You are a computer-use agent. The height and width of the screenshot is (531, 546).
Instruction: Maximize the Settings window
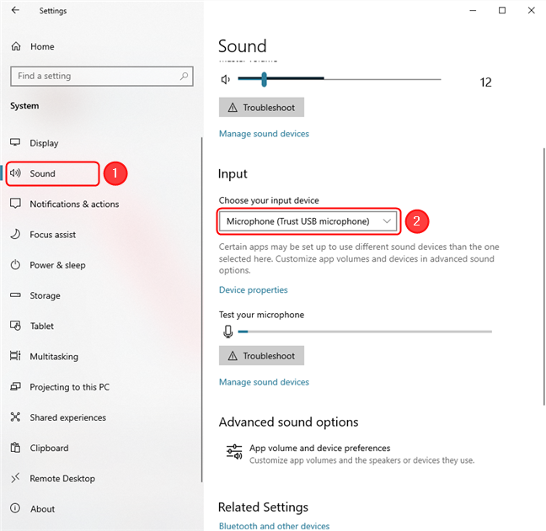[x=502, y=10]
